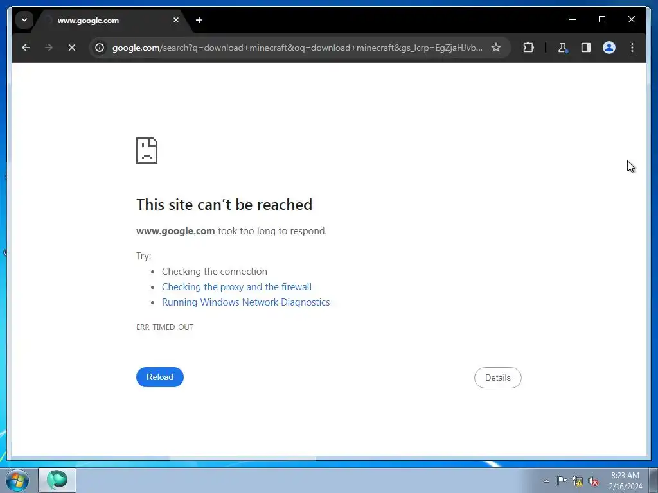The height and width of the screenshot is (493, 658).
Task: Open the profile avatar menu
Action: (x=609, y=48)
